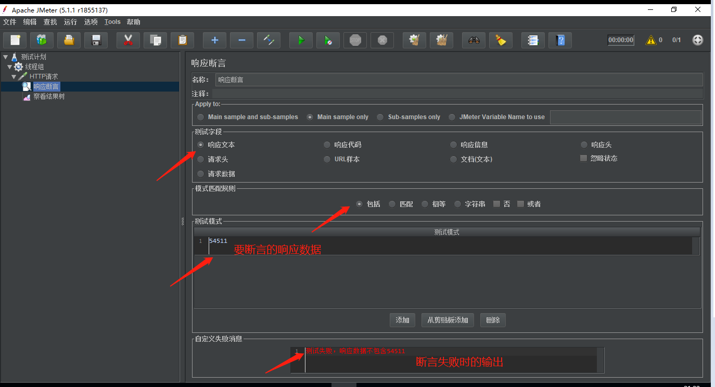Screen dimensions: 715x387
Task: Select 响应文本 as the test field
Action: pyautogui.click(x=216, y=145)
